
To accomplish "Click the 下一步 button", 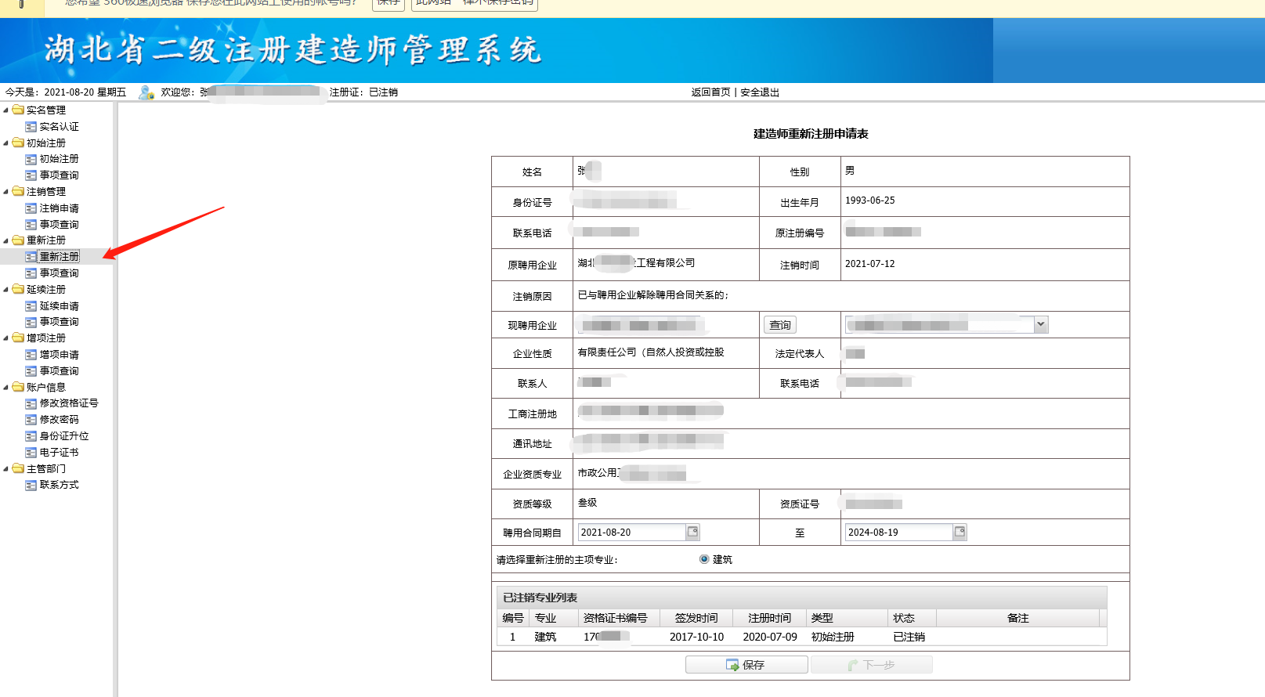I will click(x=871, y=665).
